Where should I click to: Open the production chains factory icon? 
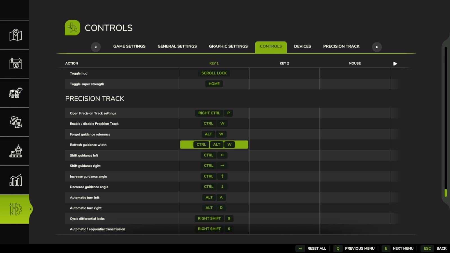coord(15,151)
